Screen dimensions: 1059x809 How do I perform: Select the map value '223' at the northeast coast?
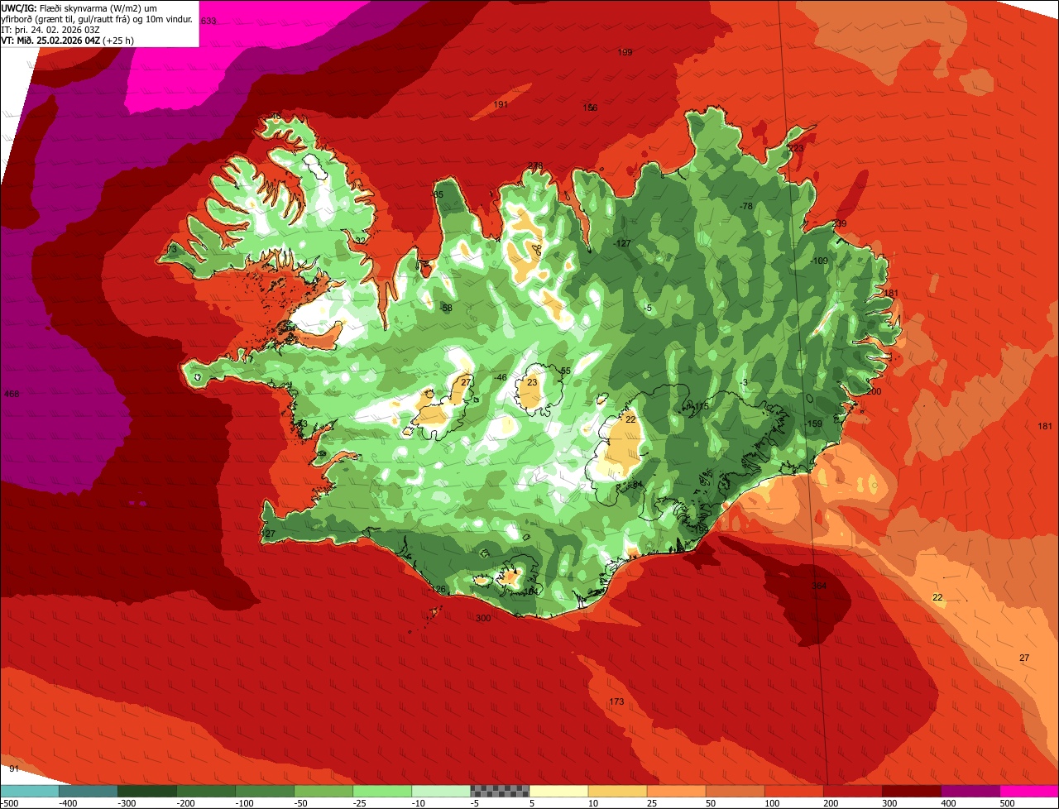(x=796, y=148)
